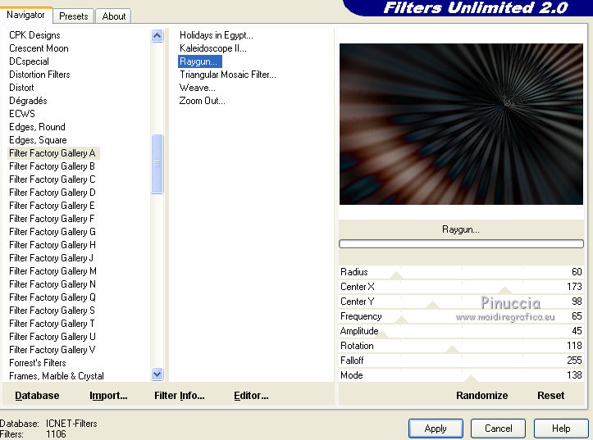Select Filter Factory Gallery M
The image size is (593, 440).
pyautogui.click(x=52, y=271)
